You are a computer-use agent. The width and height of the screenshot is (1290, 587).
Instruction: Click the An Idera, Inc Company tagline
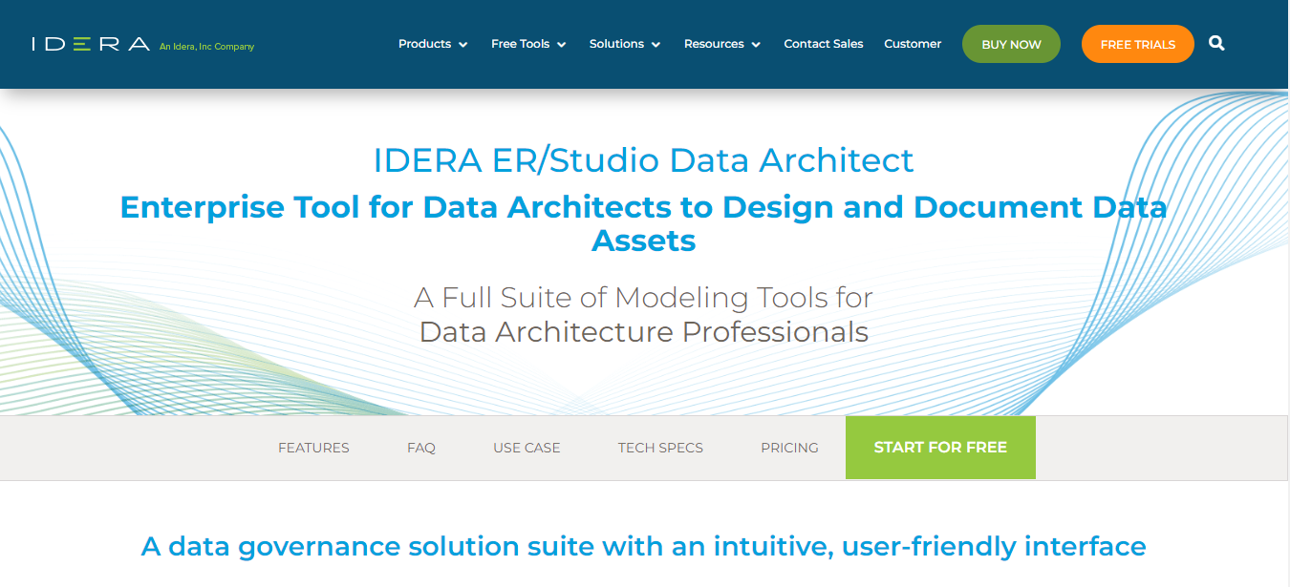[x=205, y=47]
